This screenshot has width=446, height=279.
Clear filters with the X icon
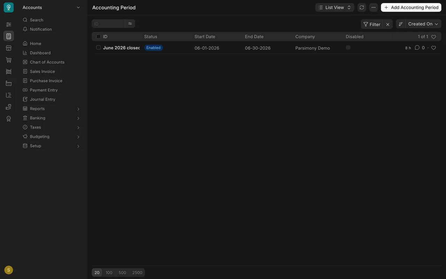click(388, 24)
